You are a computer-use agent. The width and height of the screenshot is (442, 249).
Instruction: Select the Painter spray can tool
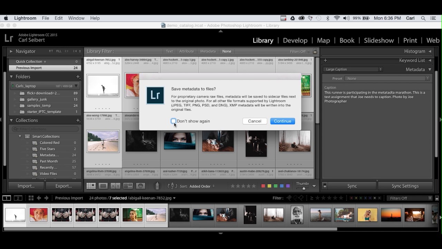(x=157, y=186)
